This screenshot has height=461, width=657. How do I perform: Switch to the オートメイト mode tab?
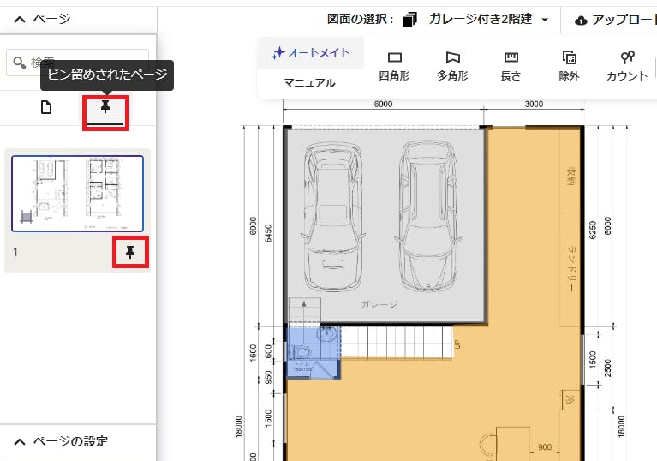[311, 53]
